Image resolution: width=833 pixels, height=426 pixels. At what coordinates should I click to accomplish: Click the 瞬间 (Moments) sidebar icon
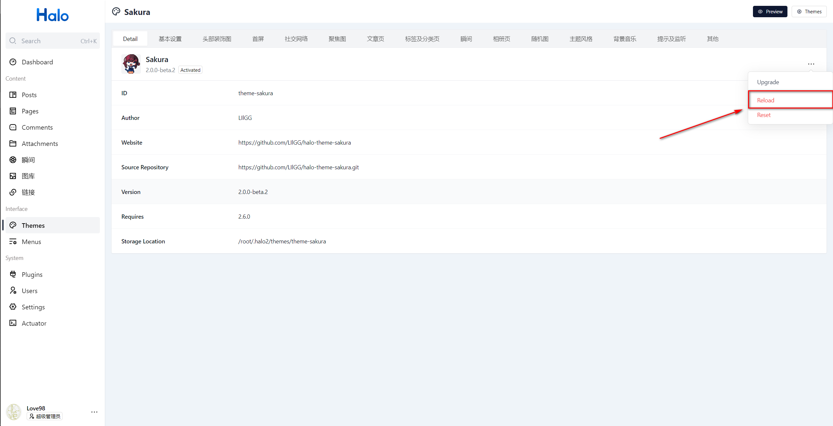click(13, 160)
